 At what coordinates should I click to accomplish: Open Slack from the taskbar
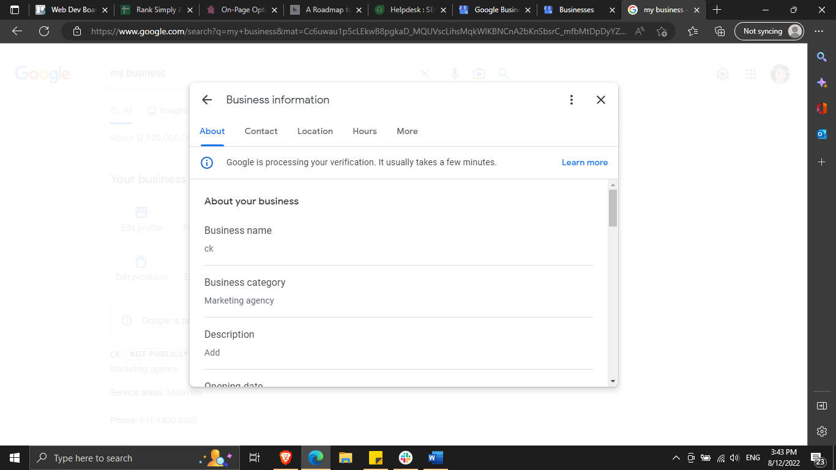[x=405, y=458]
